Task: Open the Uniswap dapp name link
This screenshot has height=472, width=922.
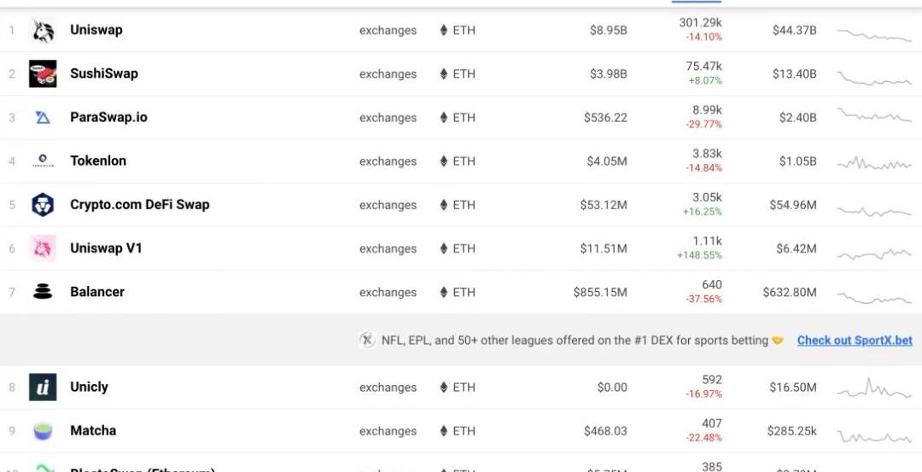Action: point(96,30)
